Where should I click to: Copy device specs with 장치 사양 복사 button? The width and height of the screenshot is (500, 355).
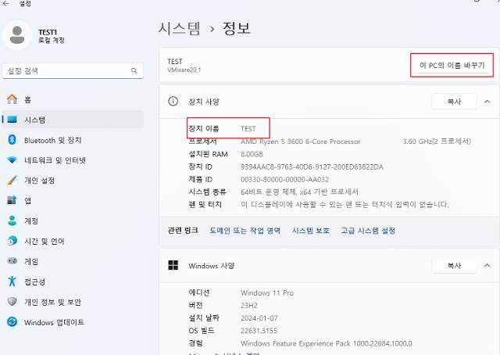454,102
